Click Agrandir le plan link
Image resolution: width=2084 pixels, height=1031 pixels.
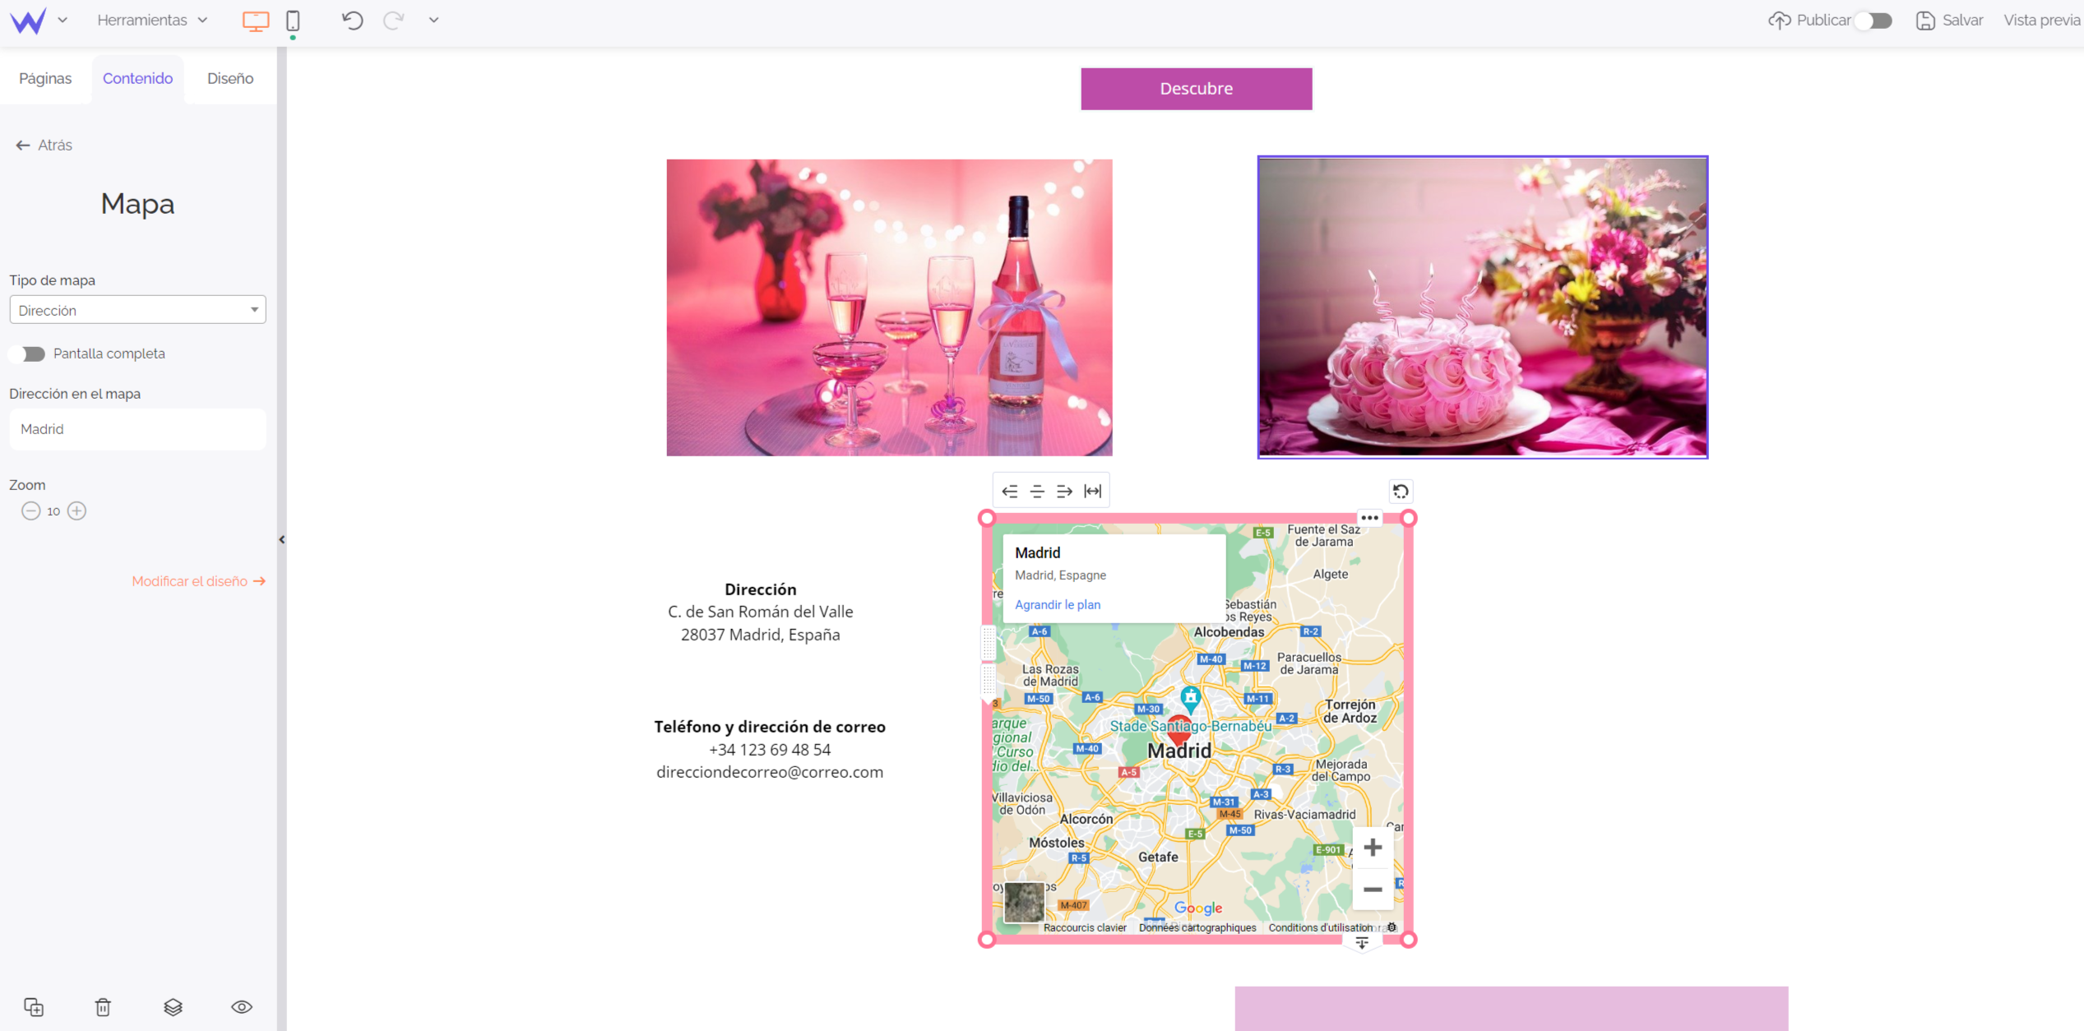[1058, 604]
